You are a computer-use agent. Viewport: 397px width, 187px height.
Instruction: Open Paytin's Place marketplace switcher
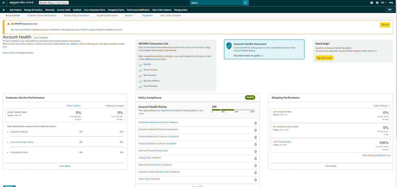(x=54, y=3)
